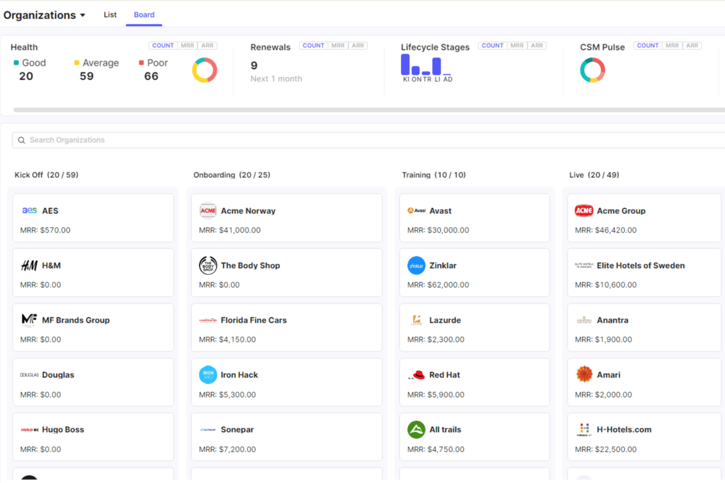Select the Board tab
This screenshot has height=483, width=725.
click(x=144, y=15)
